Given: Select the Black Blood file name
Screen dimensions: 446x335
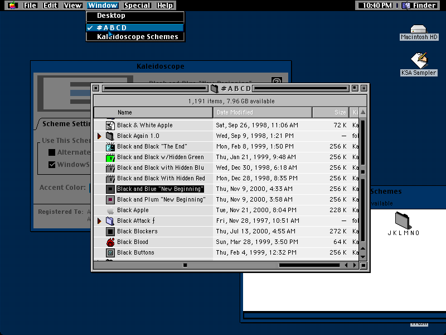Looking at the screenshot, I should (x=133, y=242).
